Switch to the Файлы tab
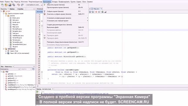This screenshot has width=188, height=106. point(12,9)
